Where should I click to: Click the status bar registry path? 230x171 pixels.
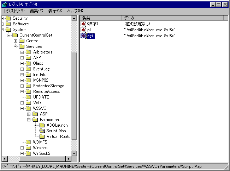[x=102, y=166]
